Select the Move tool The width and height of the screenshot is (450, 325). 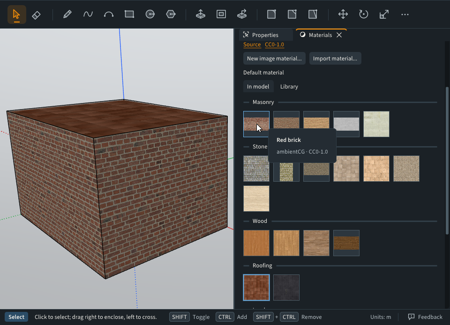pyautogui.click(x=343, y=15)
